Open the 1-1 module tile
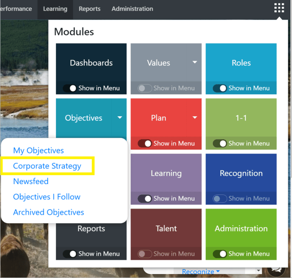Image resolution: width=292 pixels, height=278 pixels. 241,118
